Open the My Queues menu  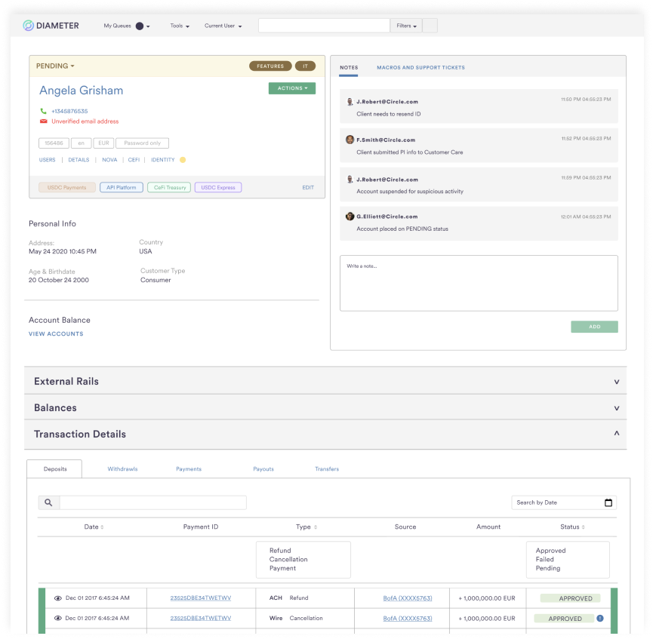click(126, 26)
